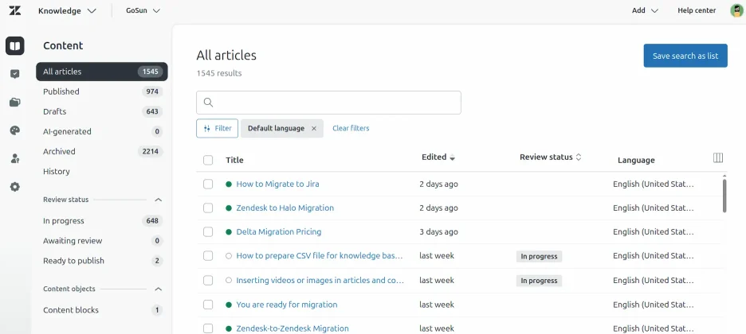Open the arrange content folders icon
Screen dimensions: 746x334
click(x=15, y=102)
